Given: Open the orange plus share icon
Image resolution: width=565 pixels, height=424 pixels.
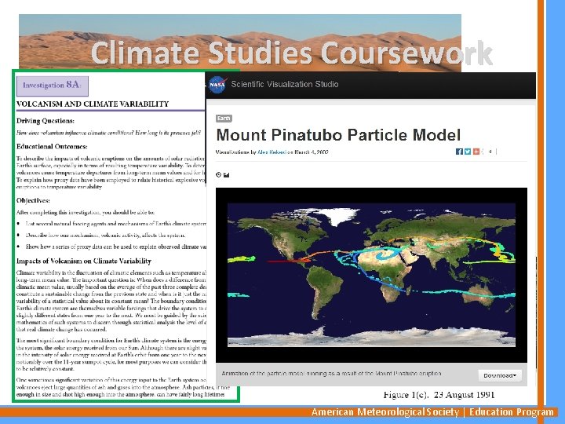Looking at the screenshot, I should click(x=476, y=152).
